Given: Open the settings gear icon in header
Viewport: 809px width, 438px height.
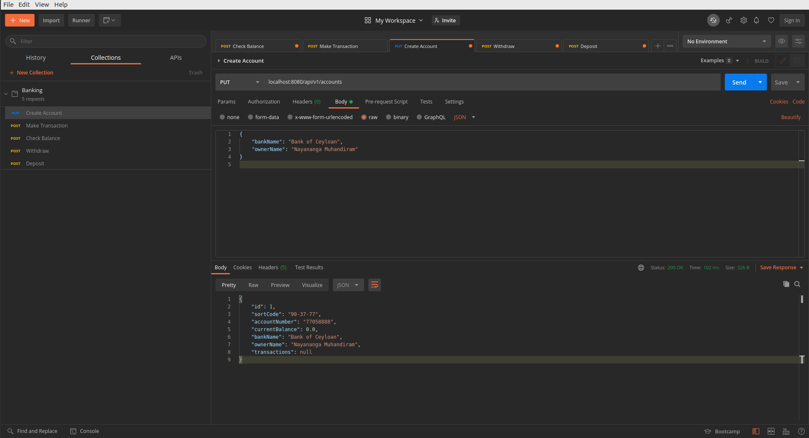Looking at the screenshot, I should 744,20.
